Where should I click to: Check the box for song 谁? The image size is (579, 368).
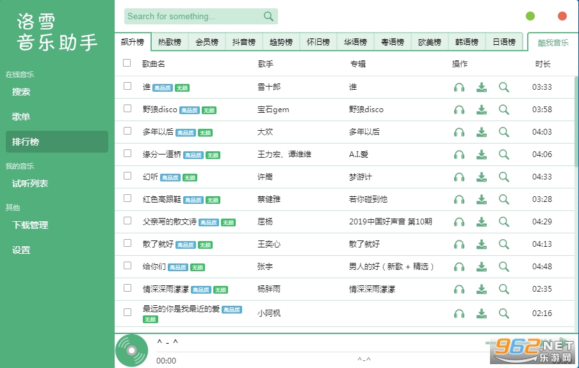127,86
